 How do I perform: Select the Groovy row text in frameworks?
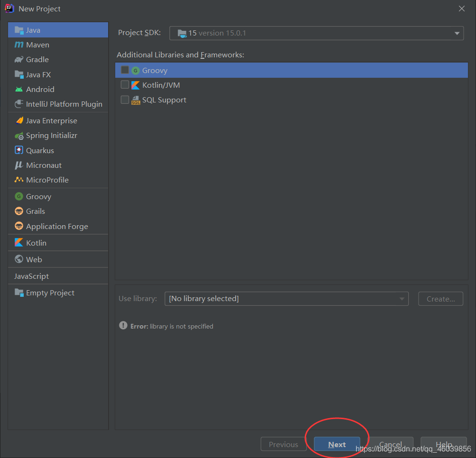click(x=155, y=71)
